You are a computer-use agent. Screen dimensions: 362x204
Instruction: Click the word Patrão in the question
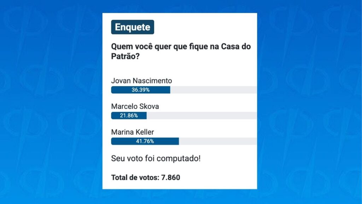point(123,56)
